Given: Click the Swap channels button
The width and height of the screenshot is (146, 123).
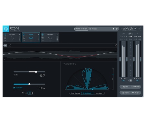Looking at the screenshot, I should [136, 93].
